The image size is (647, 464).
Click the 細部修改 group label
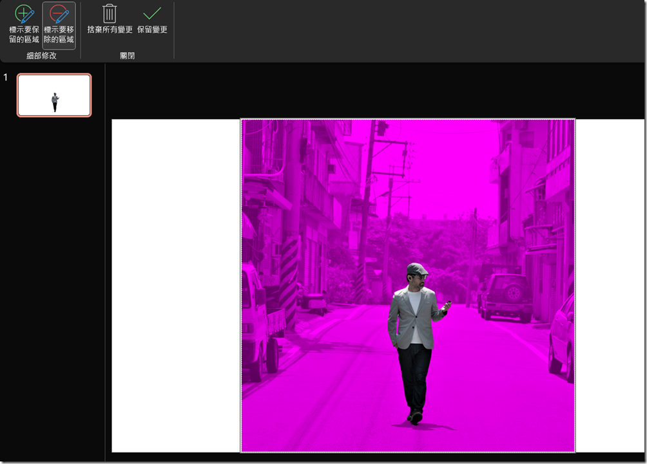coord(41,56)
